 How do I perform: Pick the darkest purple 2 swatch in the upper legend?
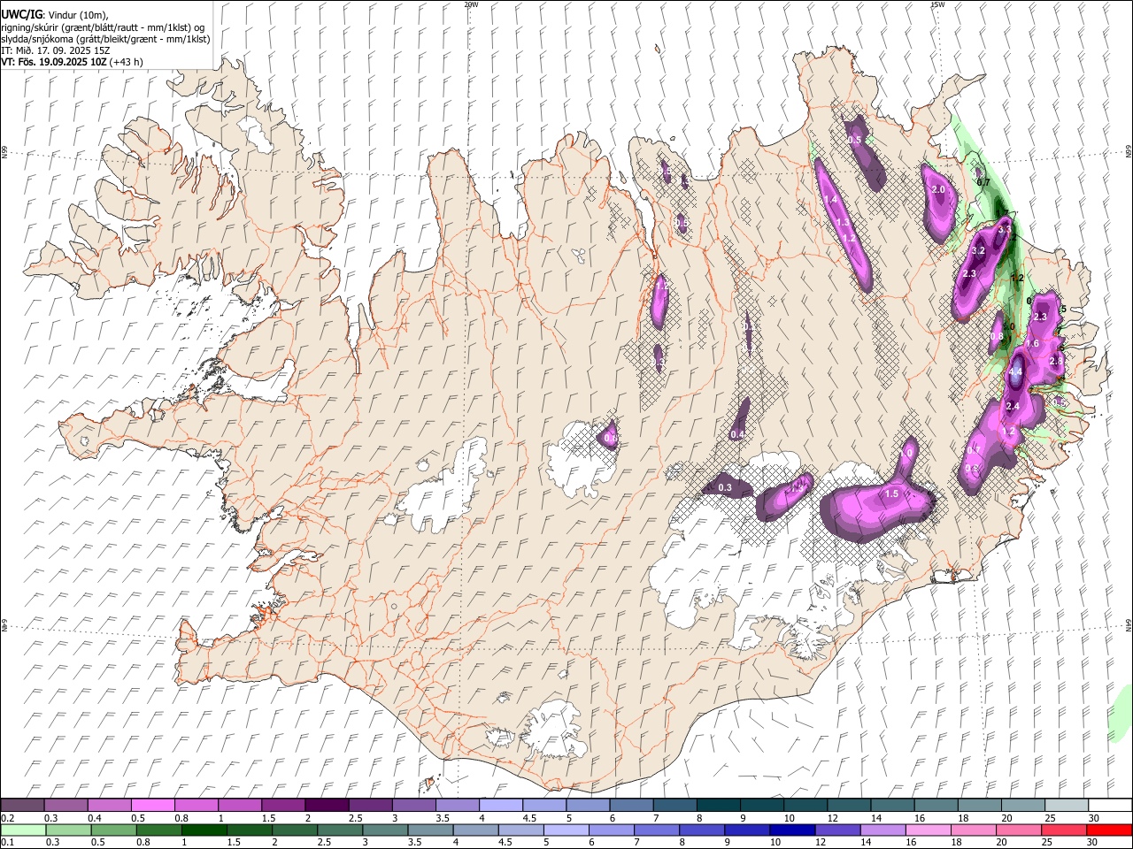click(x=327, y=805)
